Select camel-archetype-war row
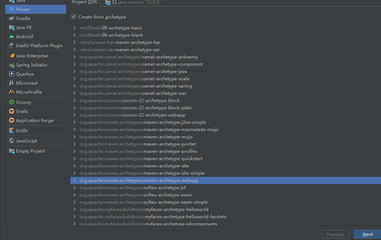The width and height of the screenshot is (381, 240). [x=226, y=93]
